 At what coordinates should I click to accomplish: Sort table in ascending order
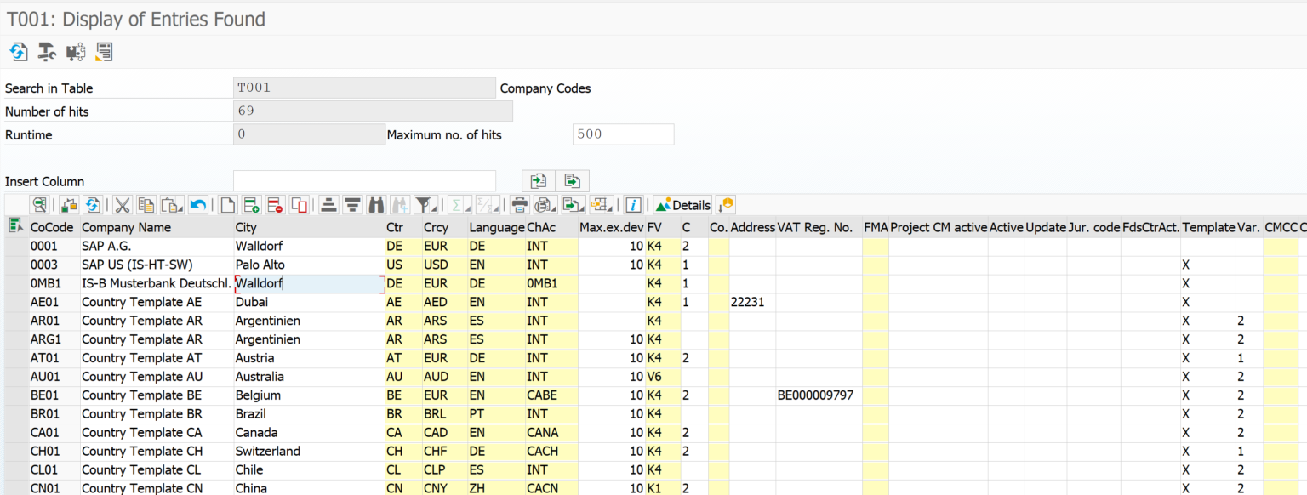pyautogui.click(x=328, y=205)
